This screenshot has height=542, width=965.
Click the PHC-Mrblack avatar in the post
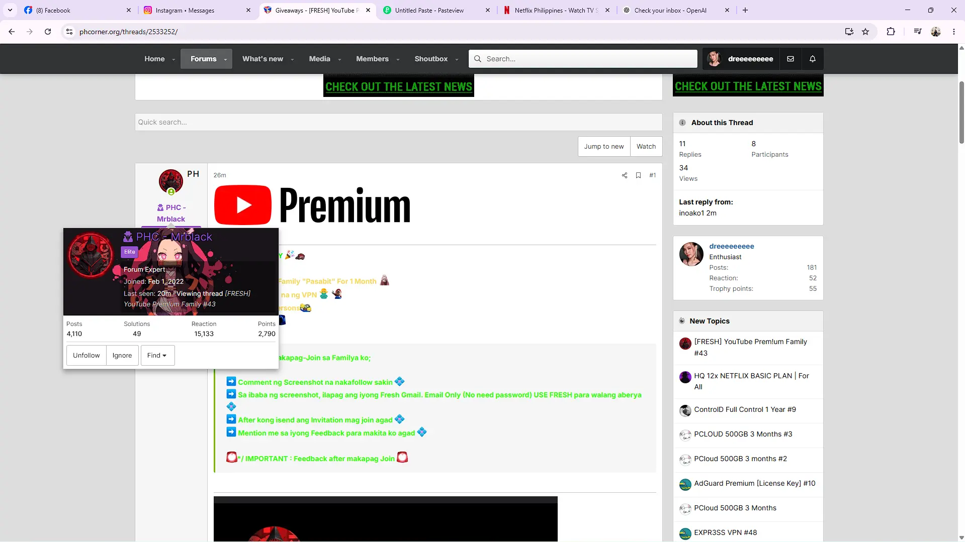coord(171,181)
